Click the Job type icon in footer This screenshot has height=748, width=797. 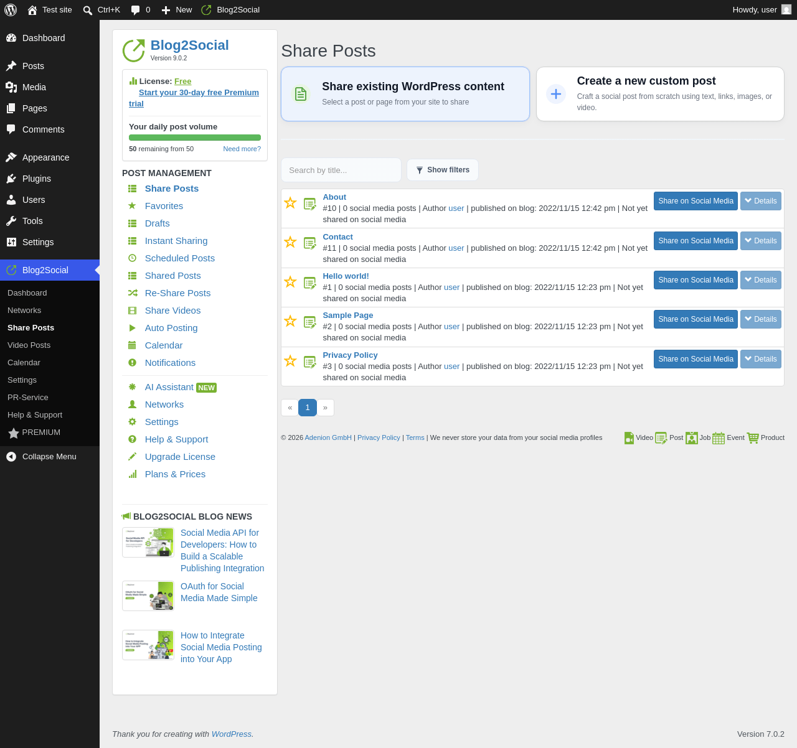[692, 438]
